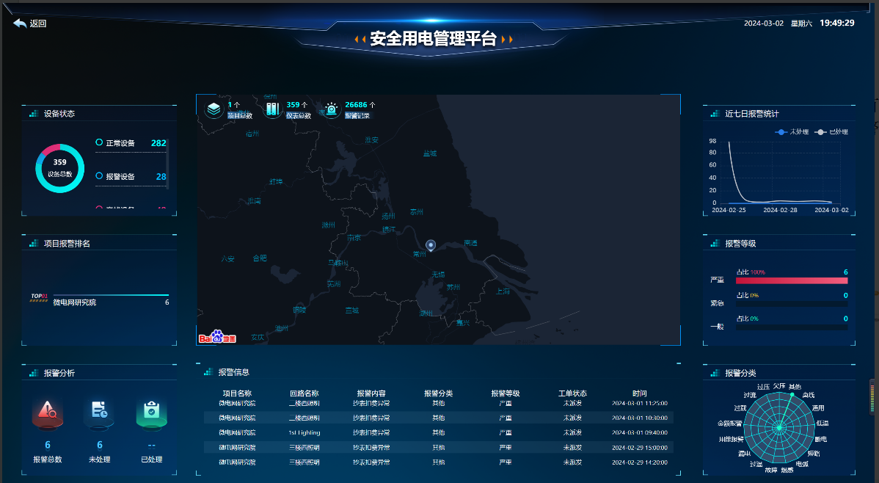Click the 项目总数 stacked layers icon

point(214,109)
